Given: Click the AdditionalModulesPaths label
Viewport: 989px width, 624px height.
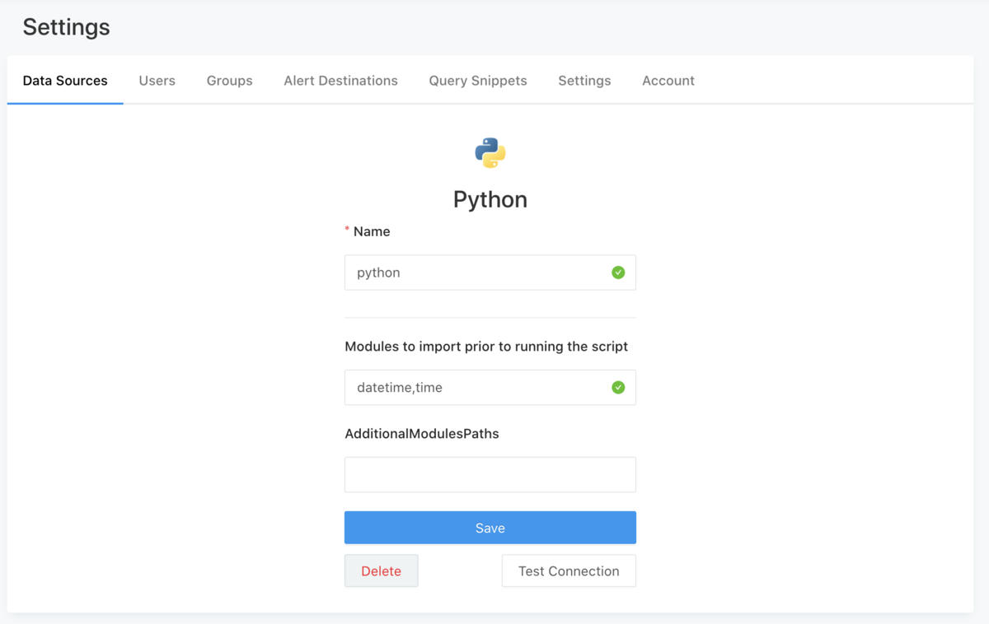Looking at the screenshot, I should tap(422, 434).
